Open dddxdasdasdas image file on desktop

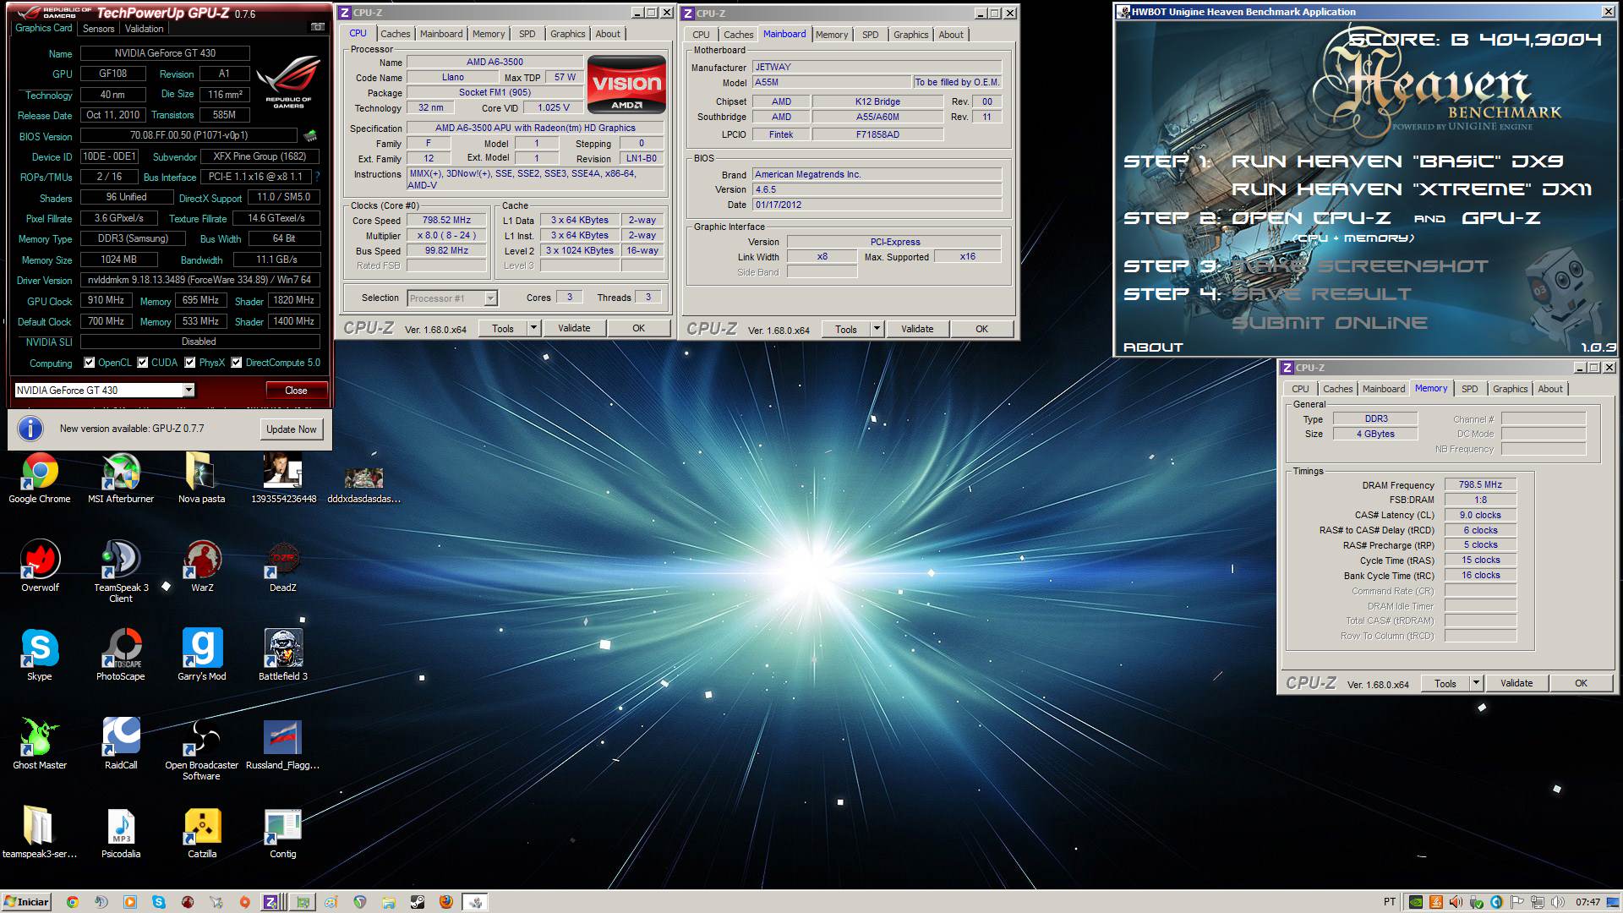click(363, 484)
